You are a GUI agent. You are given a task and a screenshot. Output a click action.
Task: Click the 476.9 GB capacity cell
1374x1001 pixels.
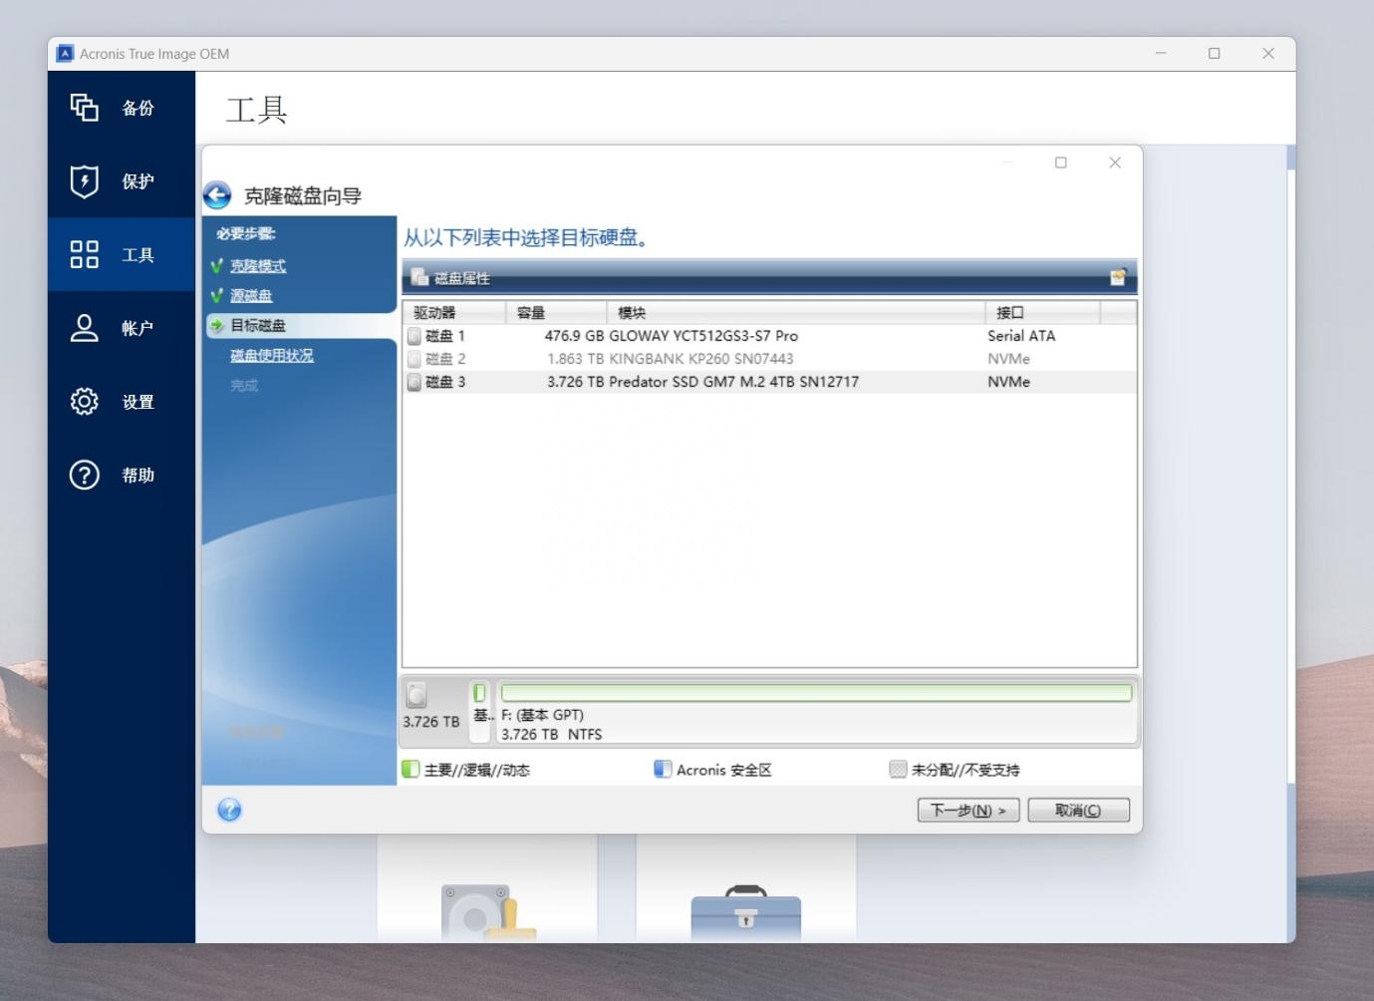pos(574,336)
